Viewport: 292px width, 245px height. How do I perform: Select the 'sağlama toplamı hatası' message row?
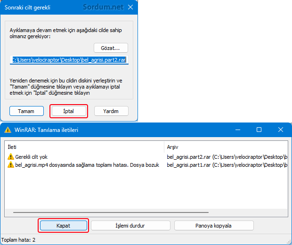(x=146, y=165)
